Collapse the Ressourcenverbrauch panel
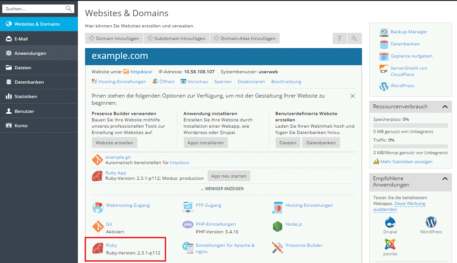 tap(445, 107)
